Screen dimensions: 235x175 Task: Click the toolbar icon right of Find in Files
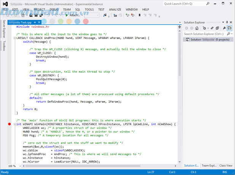115,15
